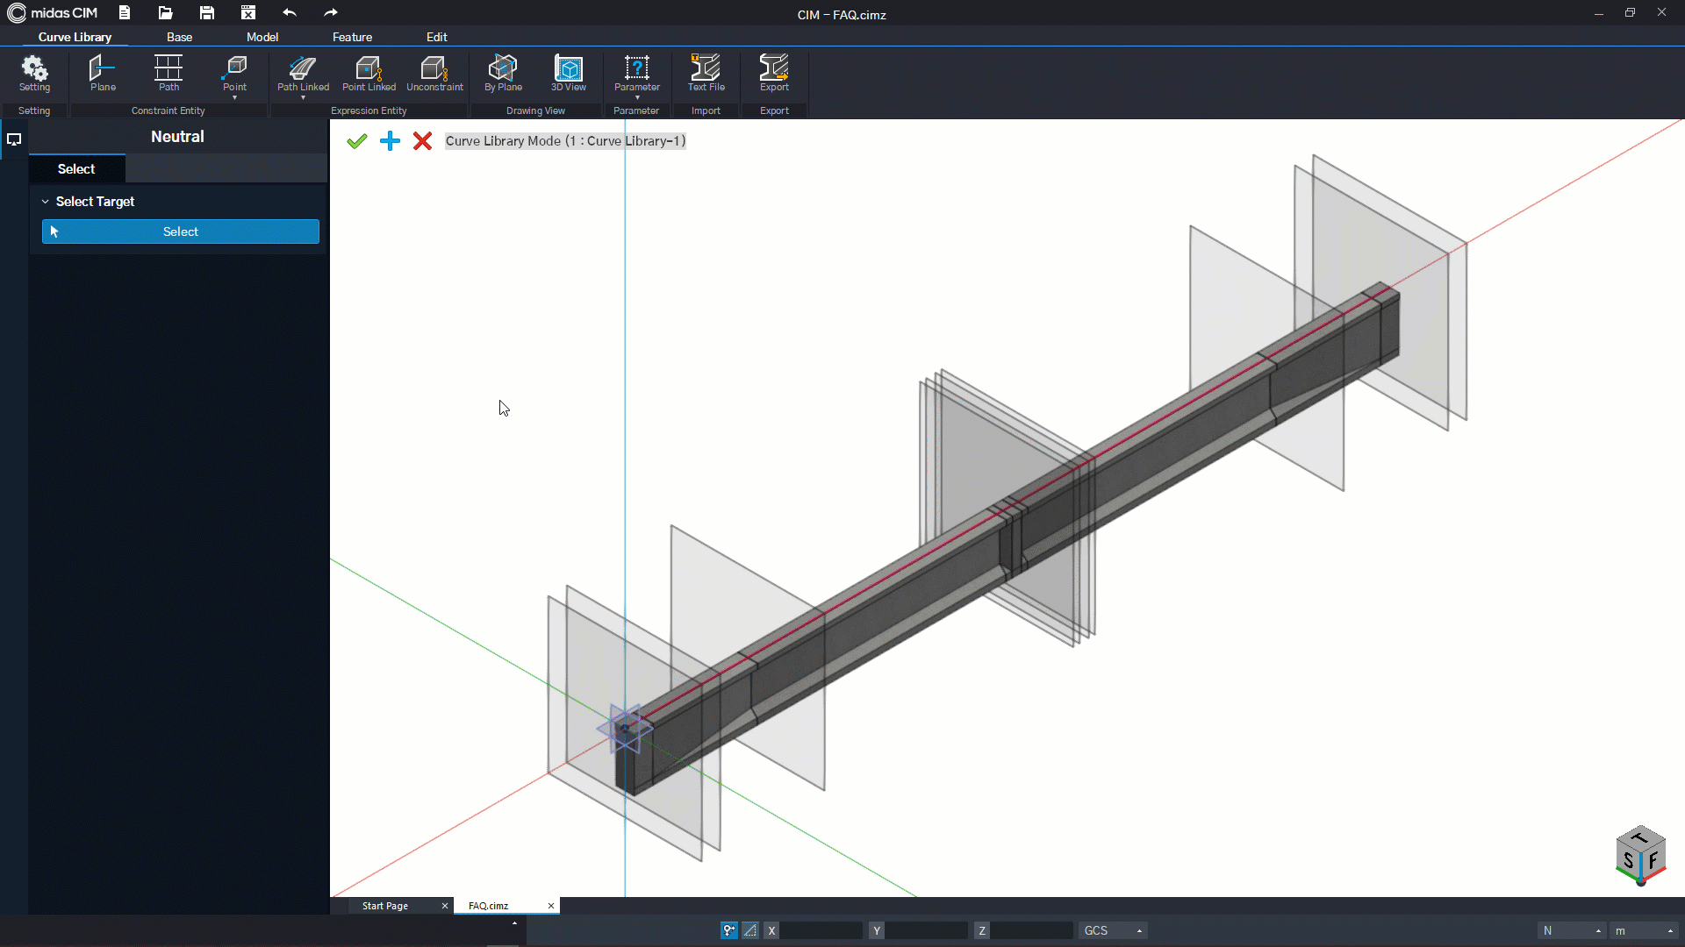Click the blue Select button
Image resolution: width=1685 pixels, height=947 pixels.
(181, 231)
